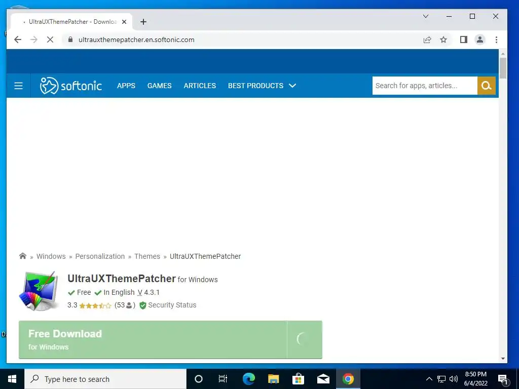Show hidden system tray icons

click(x=429, y=379)
